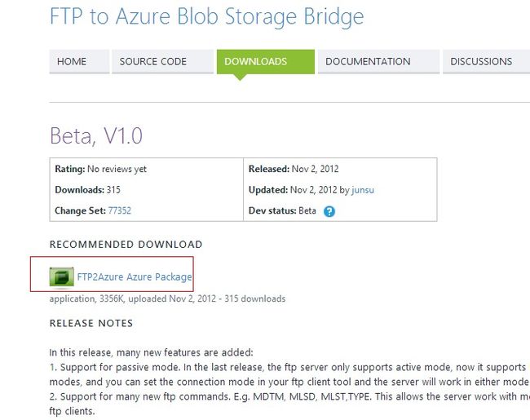Click the Downloads: 315 count text
The width and height of the screenshot is (530, 420).
87,190
